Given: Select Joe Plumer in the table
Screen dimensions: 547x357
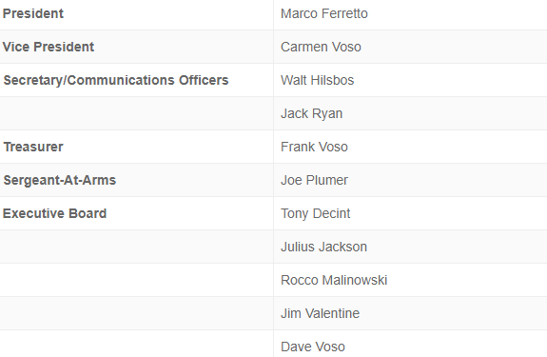Looking at the screenshot, I should click(314, 180).
